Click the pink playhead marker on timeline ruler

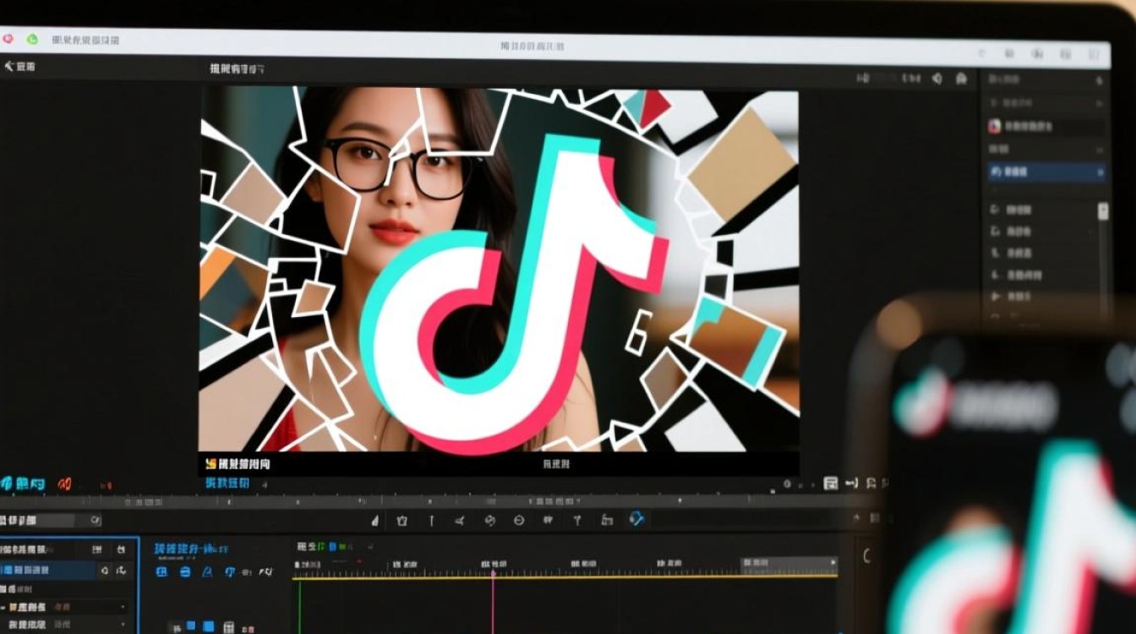[x=493, y=574]
